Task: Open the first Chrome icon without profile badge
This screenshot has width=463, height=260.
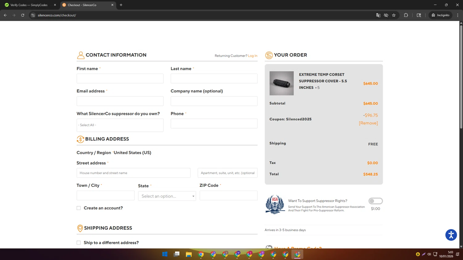Action: click(x=201, y=254)
